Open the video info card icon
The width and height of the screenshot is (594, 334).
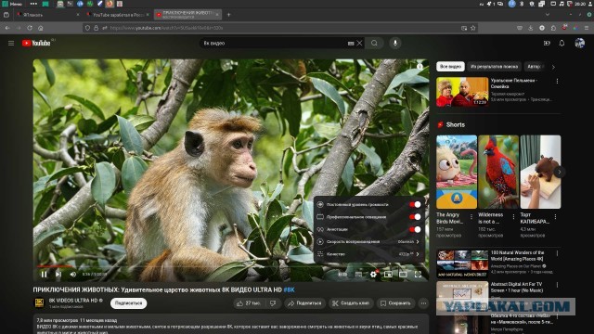(x=420, y=67)
